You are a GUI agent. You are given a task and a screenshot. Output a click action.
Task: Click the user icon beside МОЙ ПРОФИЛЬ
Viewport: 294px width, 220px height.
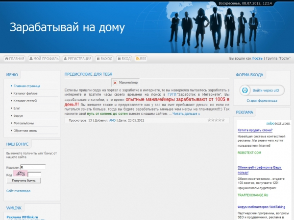click(x=31, y=59)
